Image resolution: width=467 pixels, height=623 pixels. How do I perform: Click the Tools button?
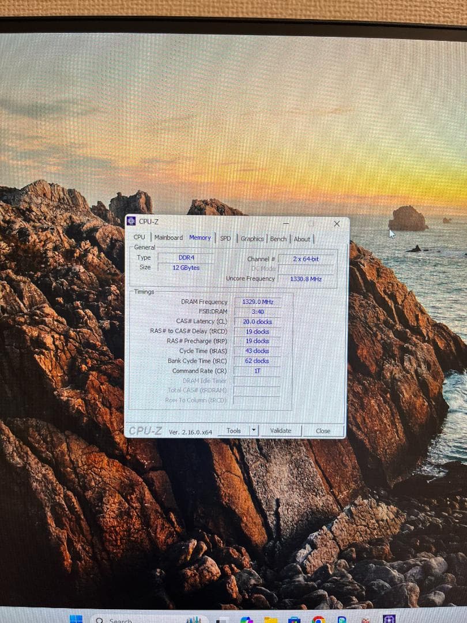235,430
